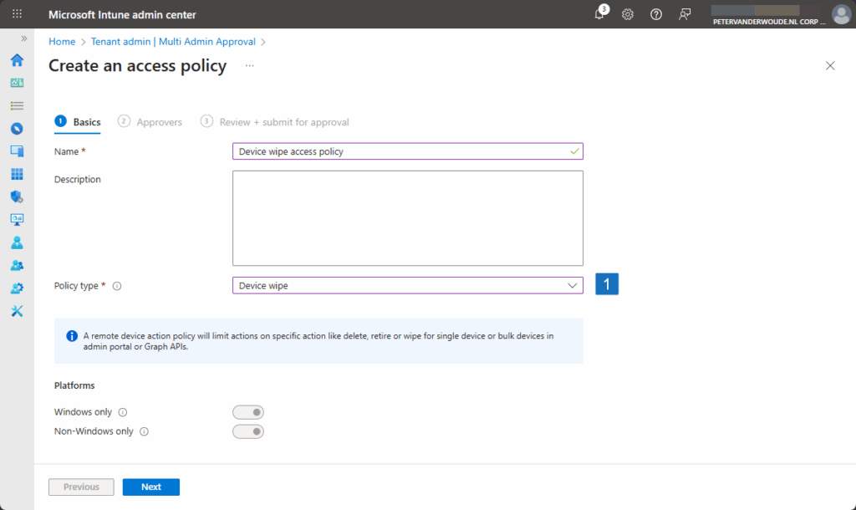The height and width of the screenshot is (510, 856).
Task: Click the Next button
Action: pyautogui.click(x=150, y=487)
